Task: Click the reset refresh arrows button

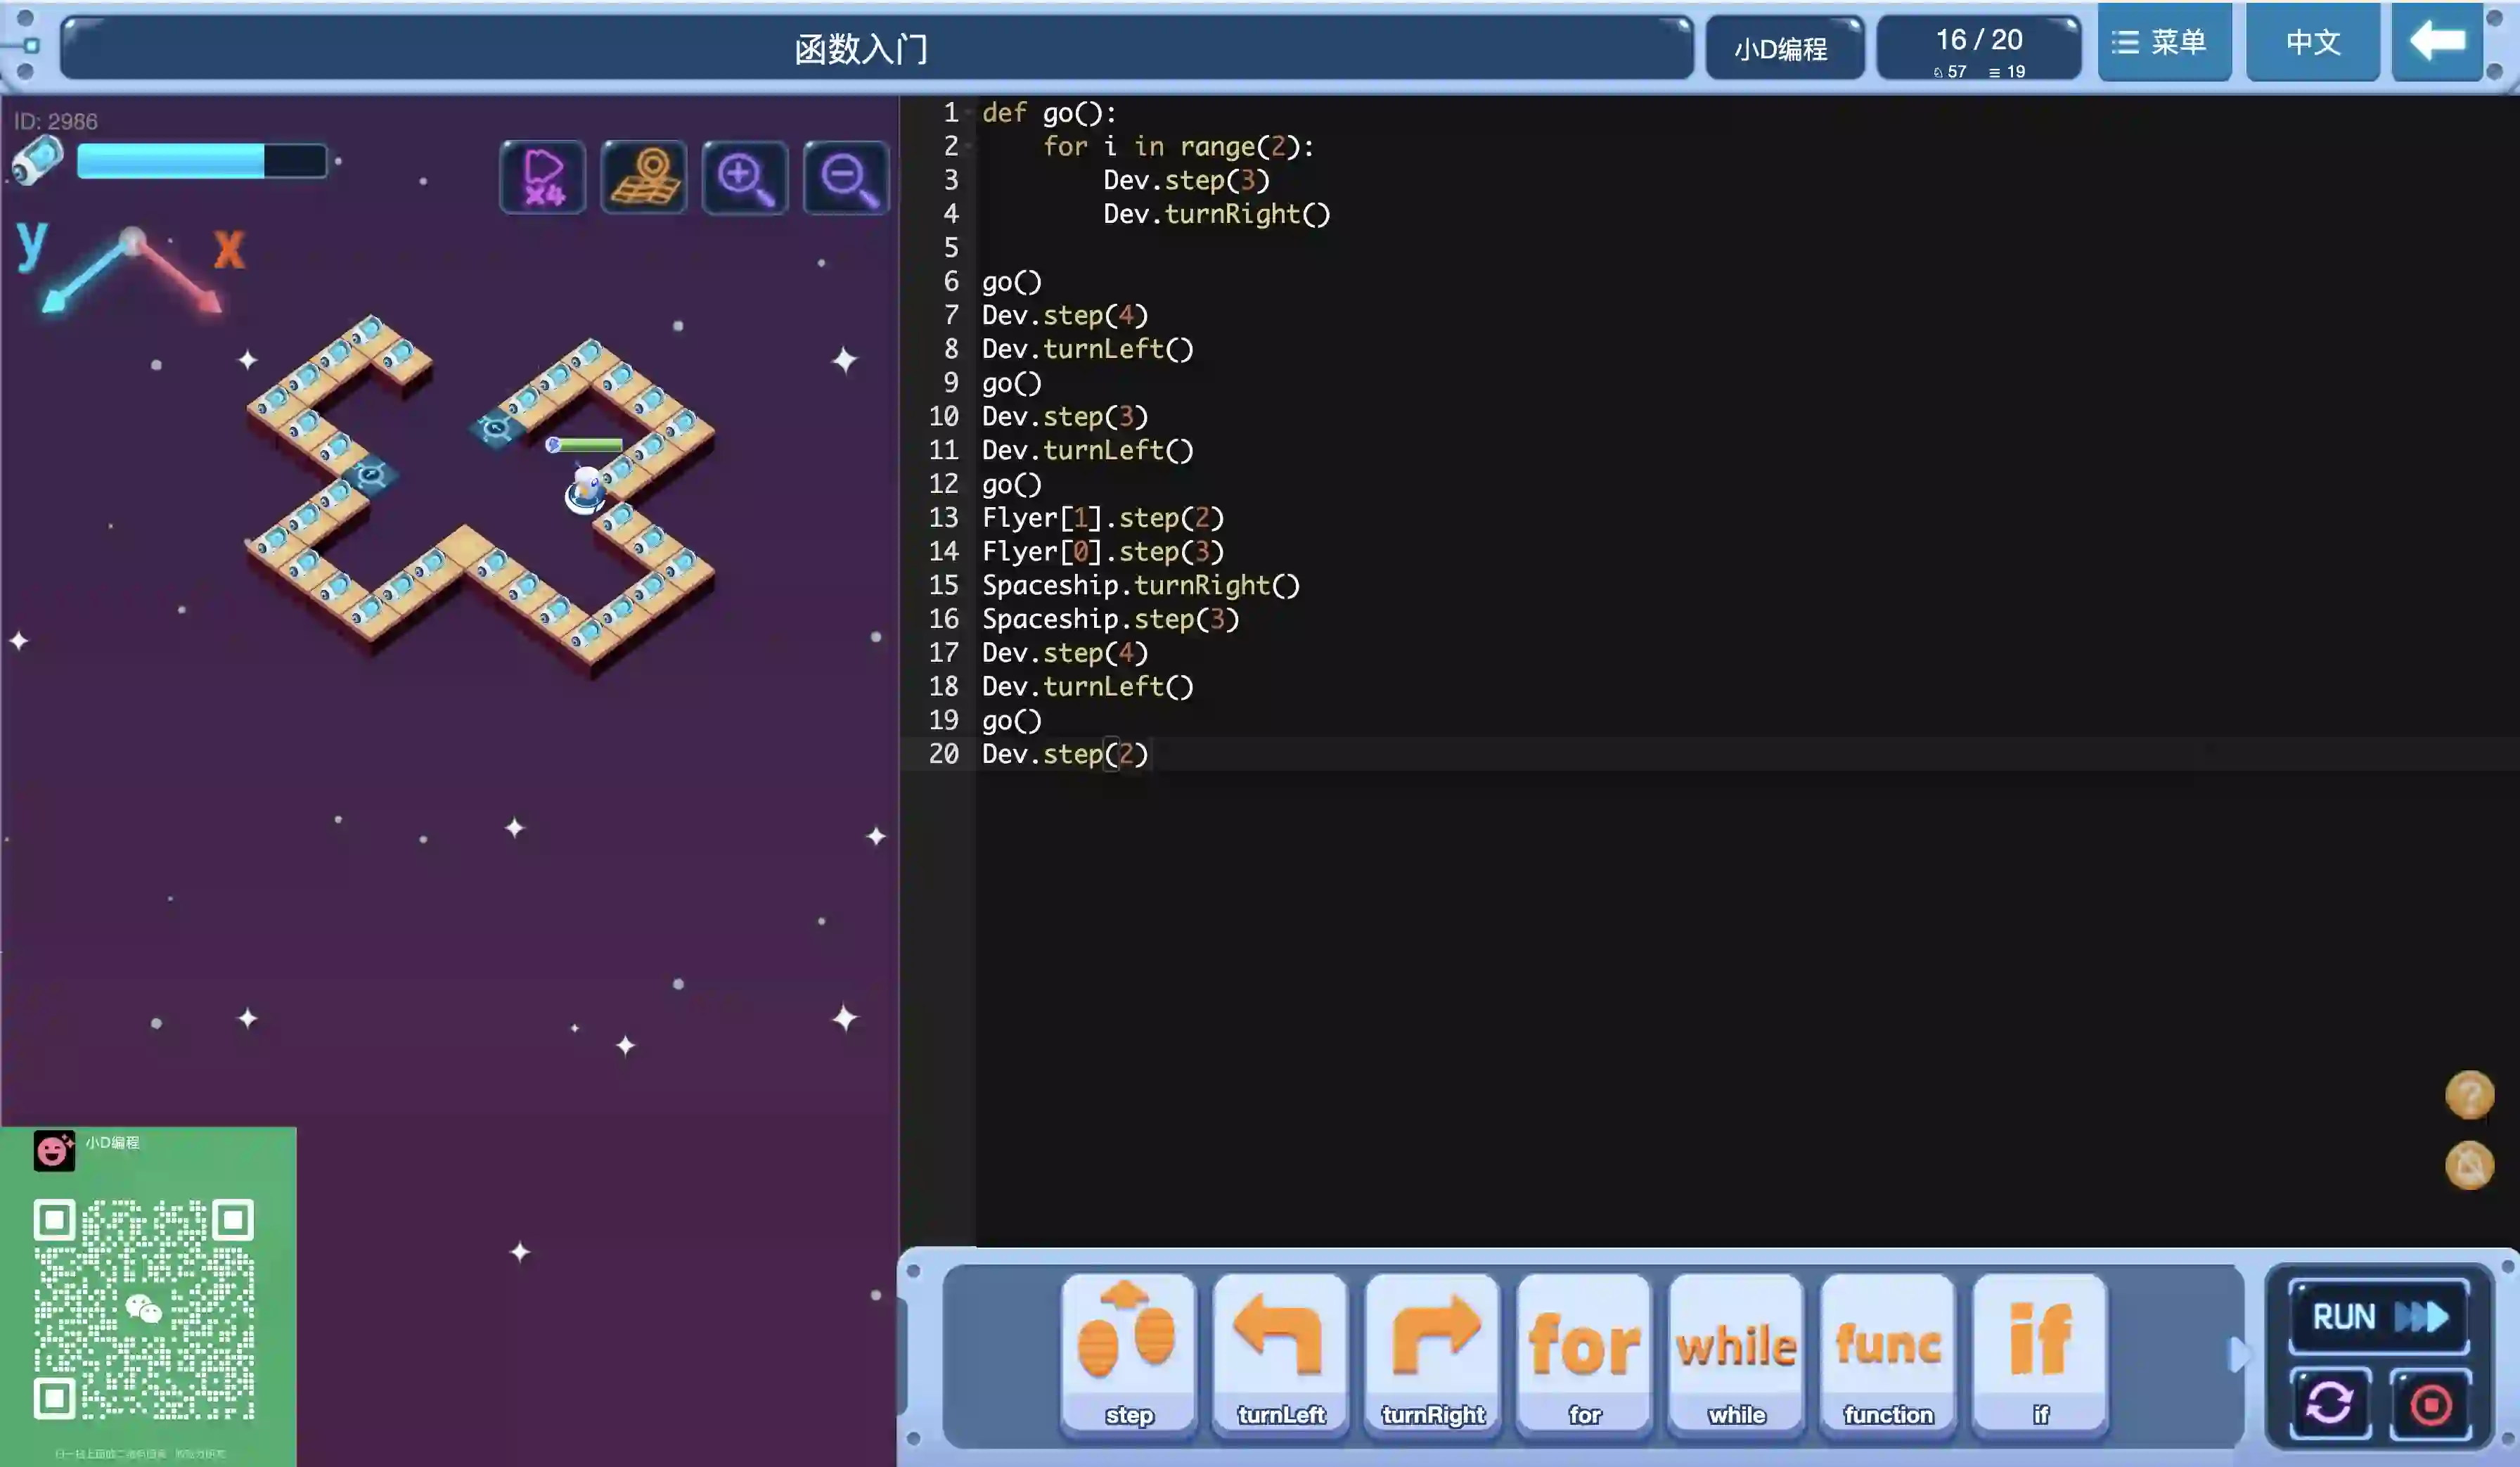Action: click(2330, 1403)
